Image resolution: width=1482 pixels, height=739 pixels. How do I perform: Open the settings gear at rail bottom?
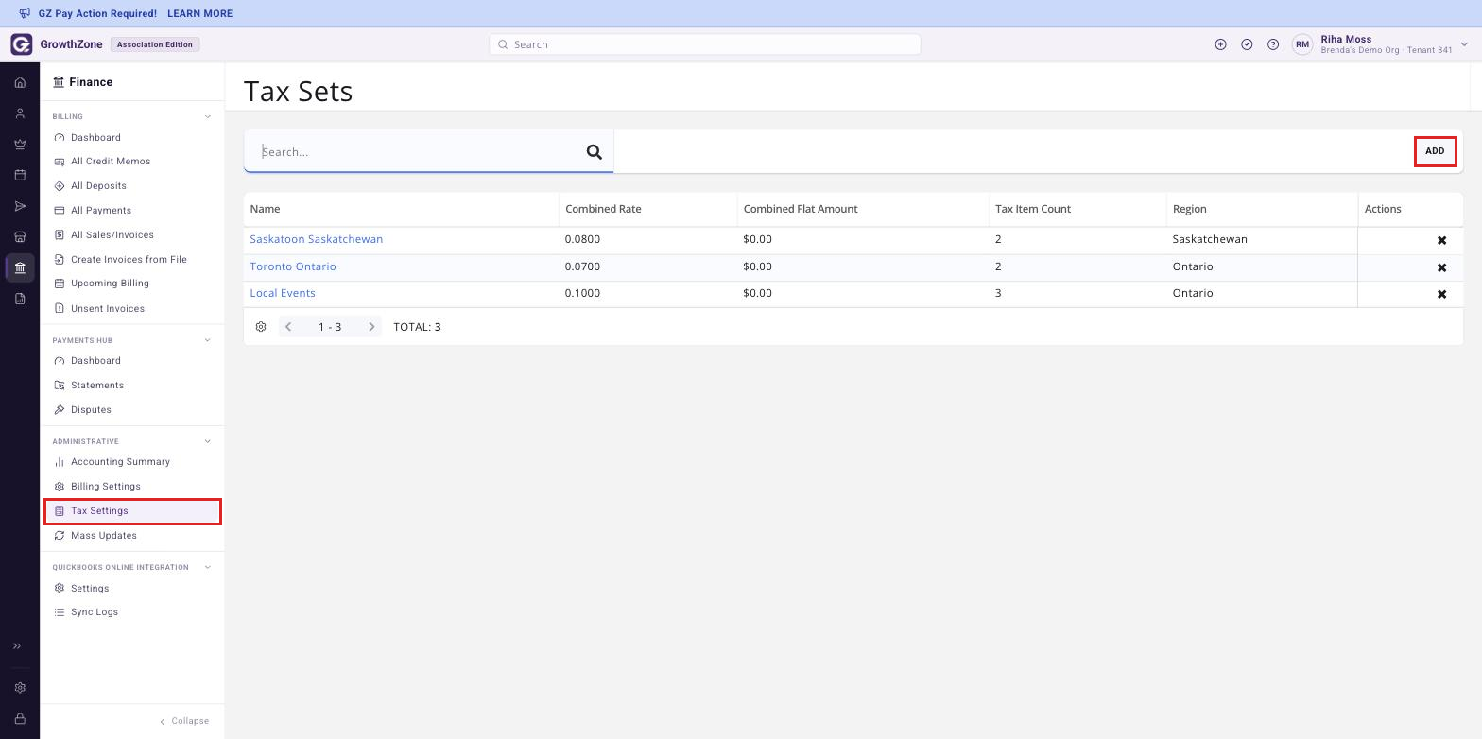(x=20, y=688)
